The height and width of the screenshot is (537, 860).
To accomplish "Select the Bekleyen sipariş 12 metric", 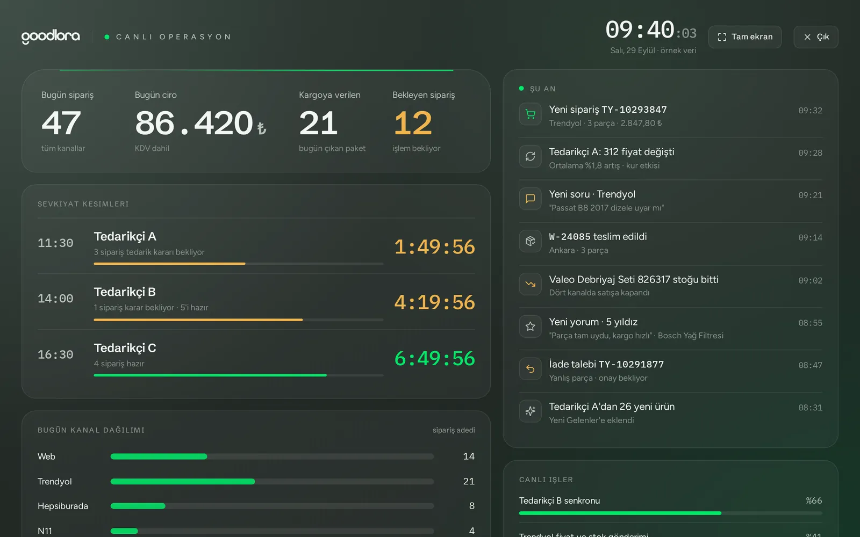I will pos(424,121).
